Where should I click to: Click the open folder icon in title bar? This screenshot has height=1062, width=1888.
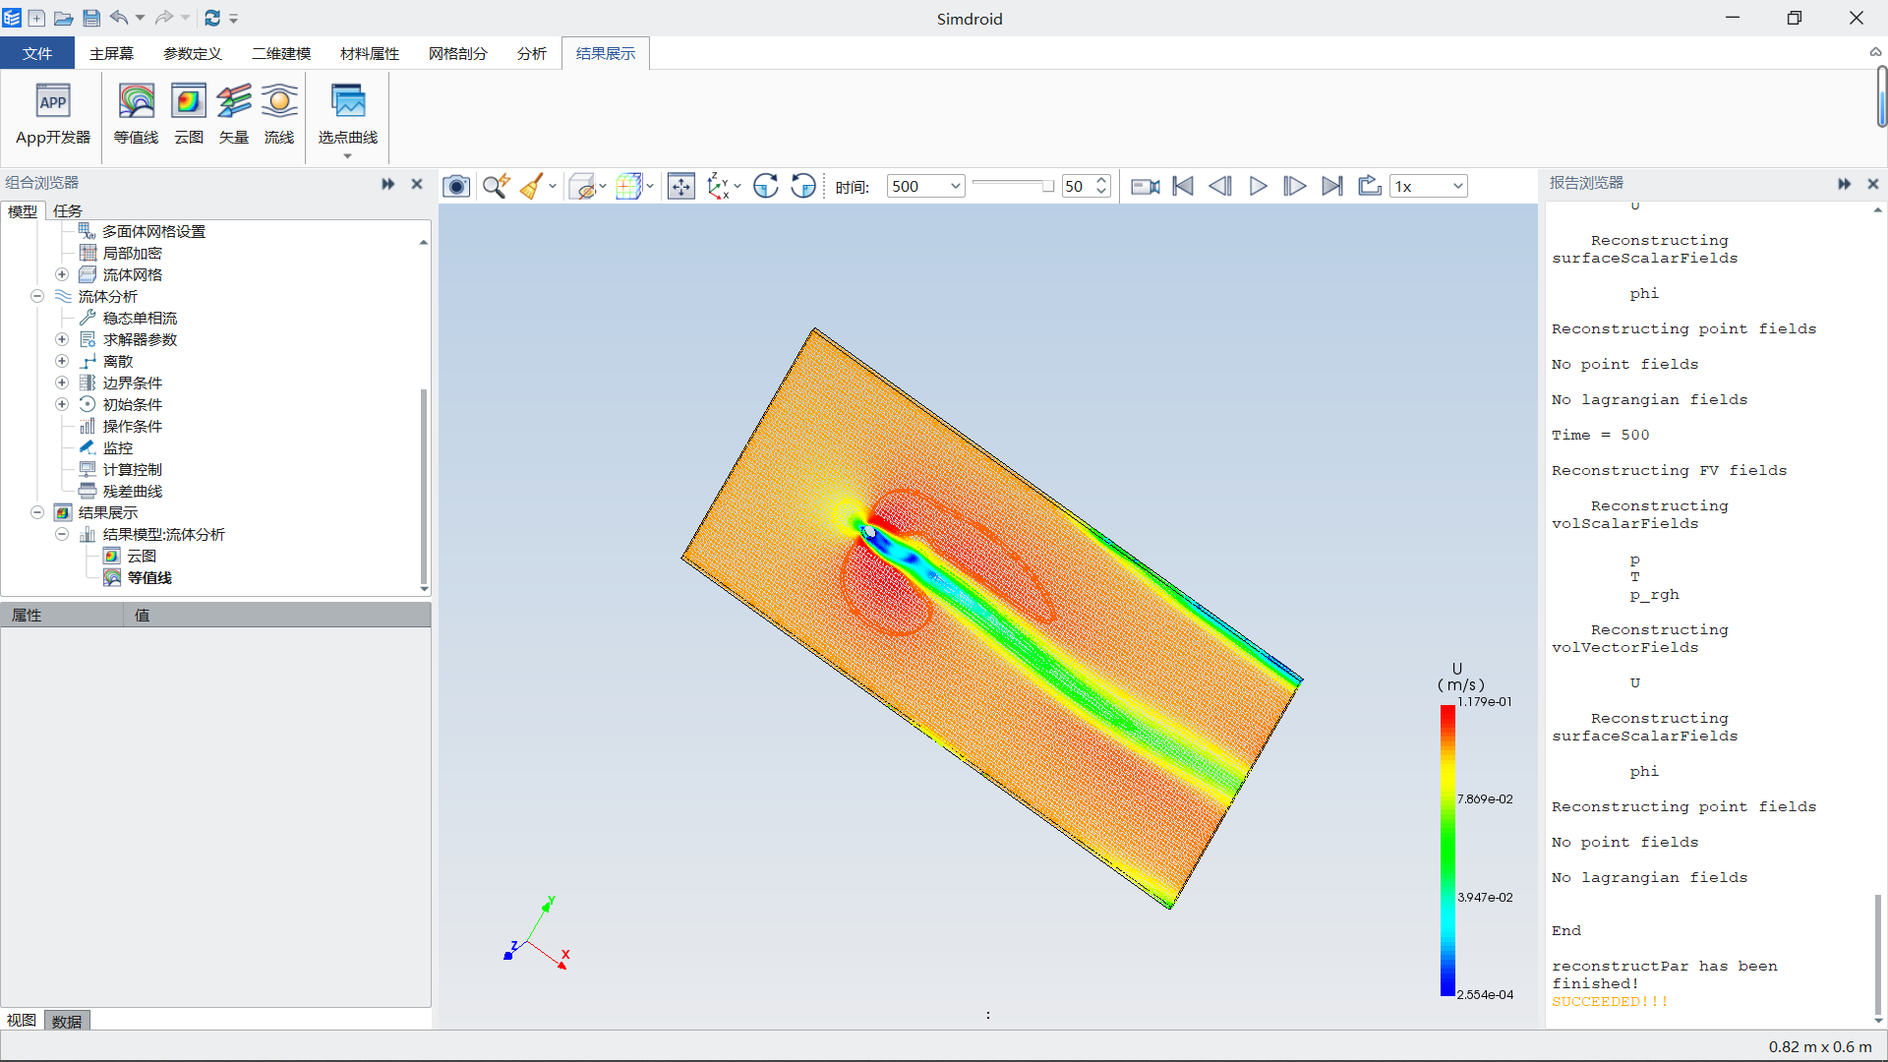pos(64,18)
